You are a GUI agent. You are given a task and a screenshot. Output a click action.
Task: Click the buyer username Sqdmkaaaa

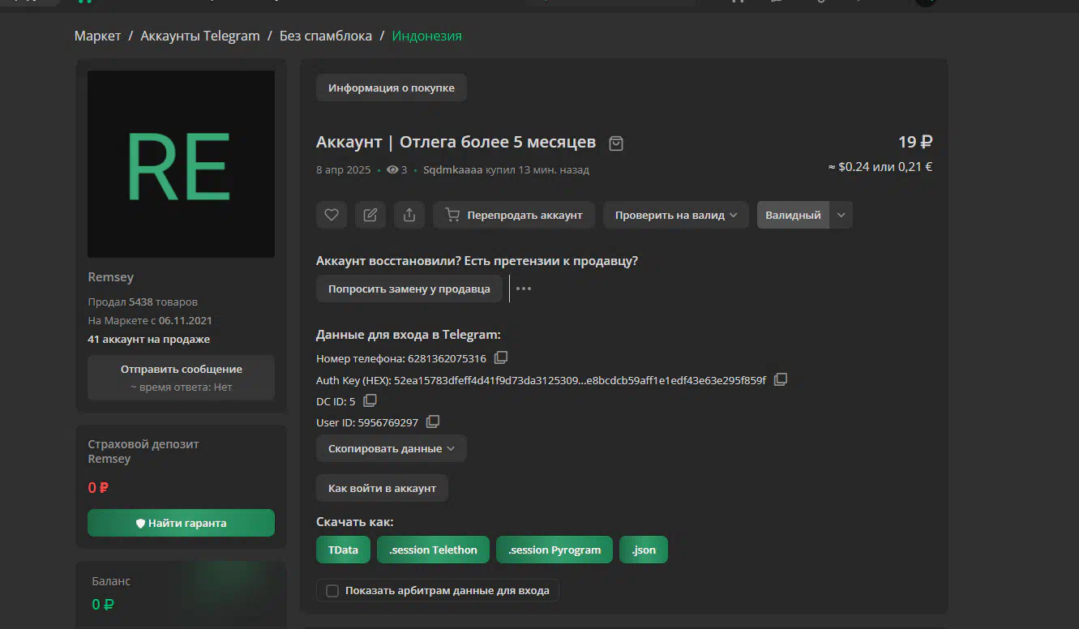(x=453, y=170)
